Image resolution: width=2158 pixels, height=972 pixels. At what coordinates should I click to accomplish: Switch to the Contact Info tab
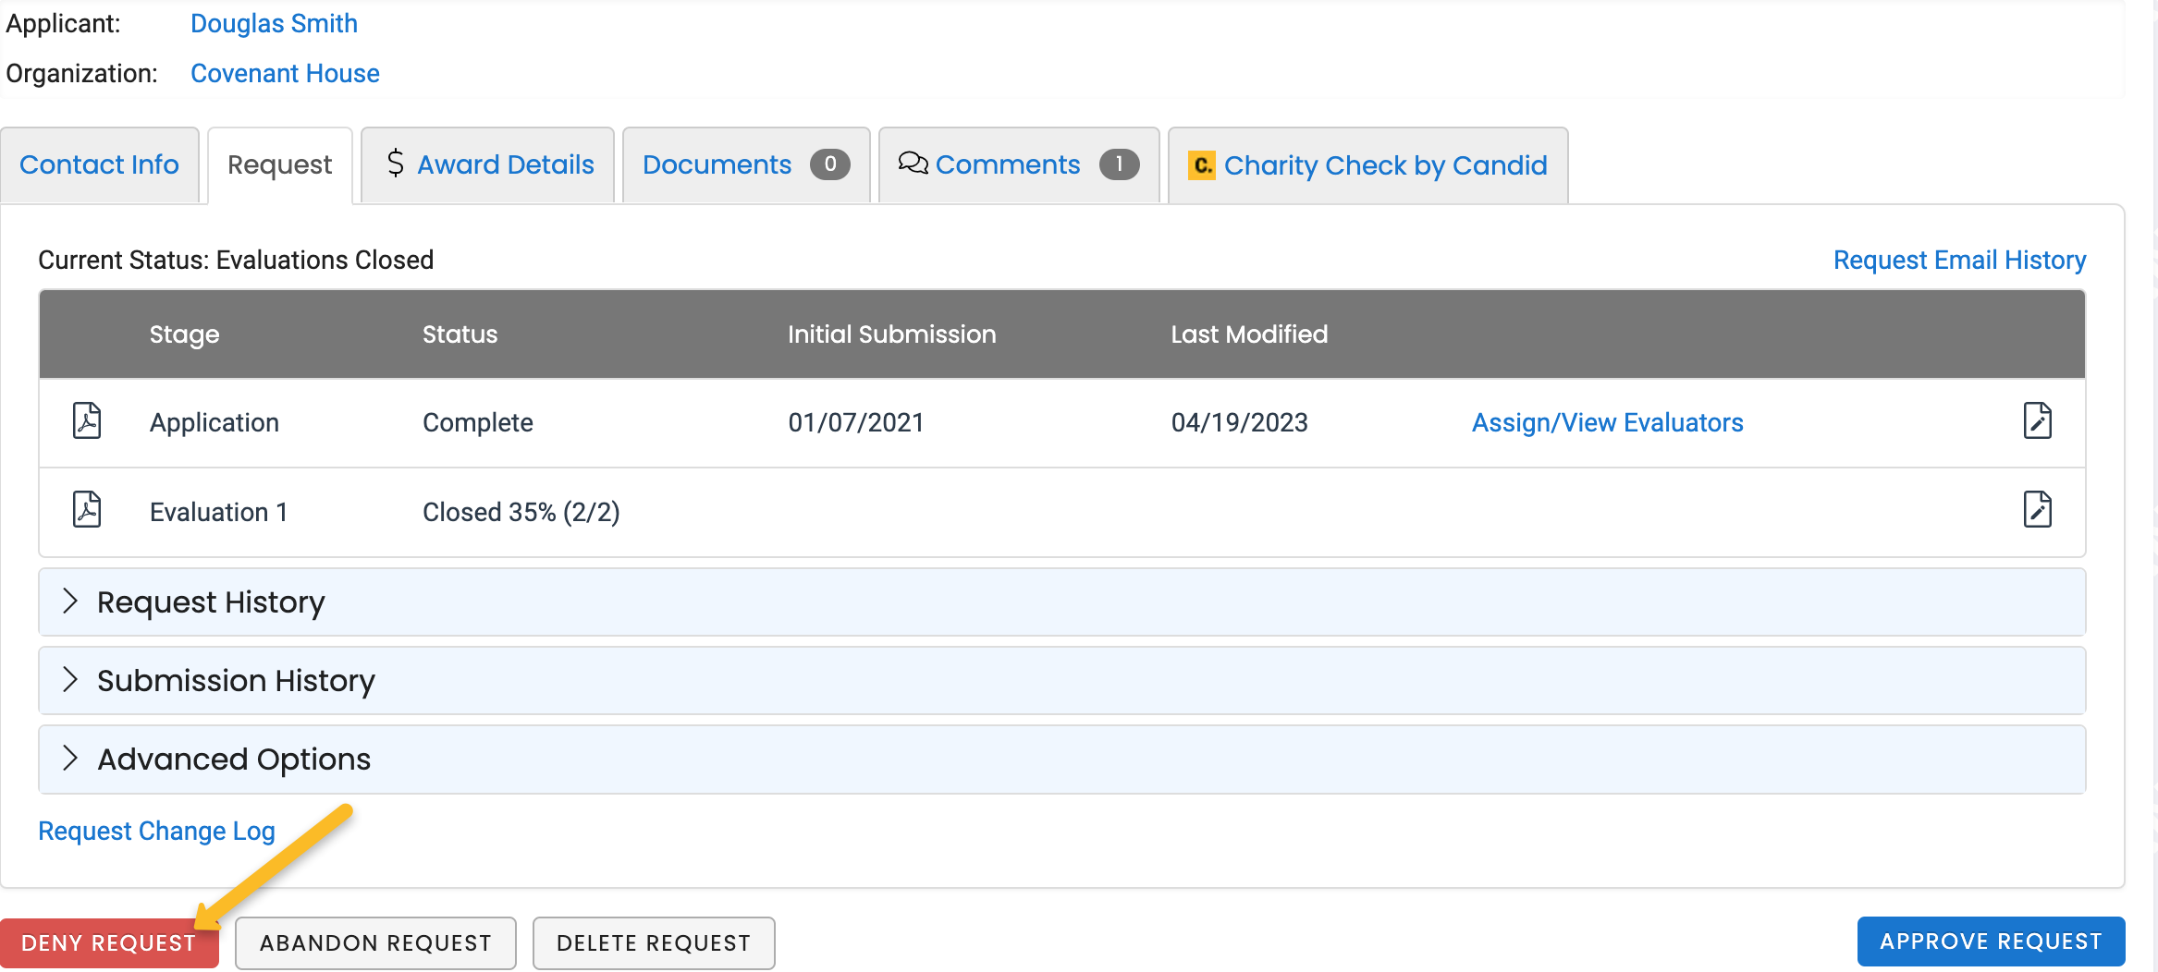[x=100, y=164]
